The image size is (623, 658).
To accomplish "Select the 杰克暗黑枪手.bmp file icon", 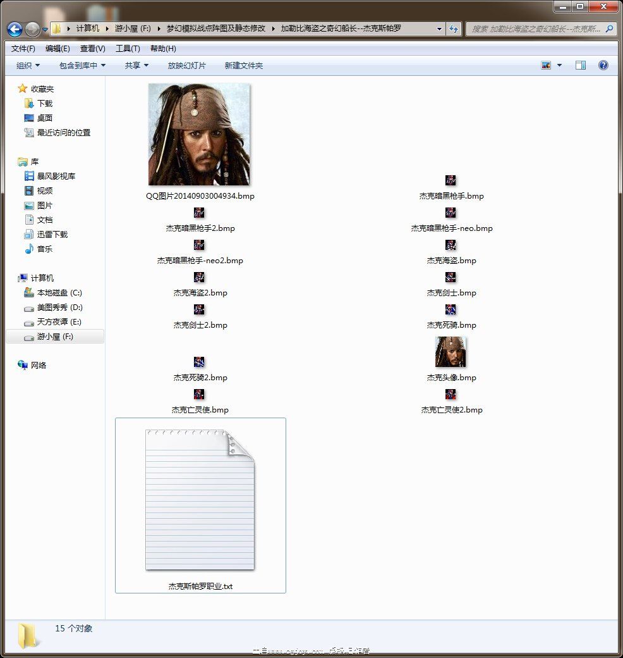I will tap(451, 181).
